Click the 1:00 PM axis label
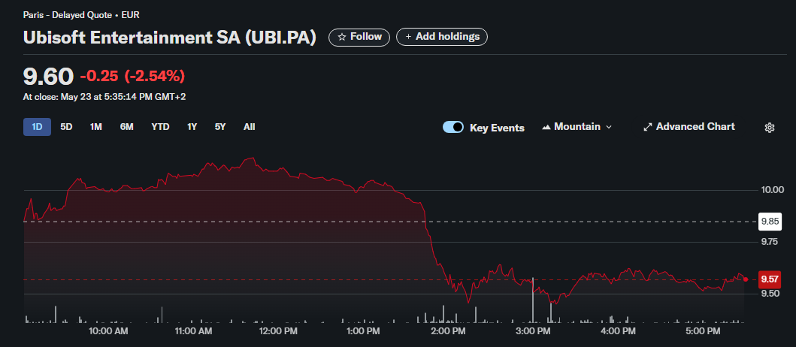Viewport: 796px width, 347px height. tap(362, 331)
